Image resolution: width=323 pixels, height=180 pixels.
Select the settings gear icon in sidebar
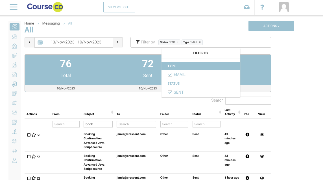pos(14,141)
